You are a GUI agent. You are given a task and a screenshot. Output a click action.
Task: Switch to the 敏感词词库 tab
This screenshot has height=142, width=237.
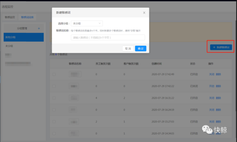coord(27,17)
